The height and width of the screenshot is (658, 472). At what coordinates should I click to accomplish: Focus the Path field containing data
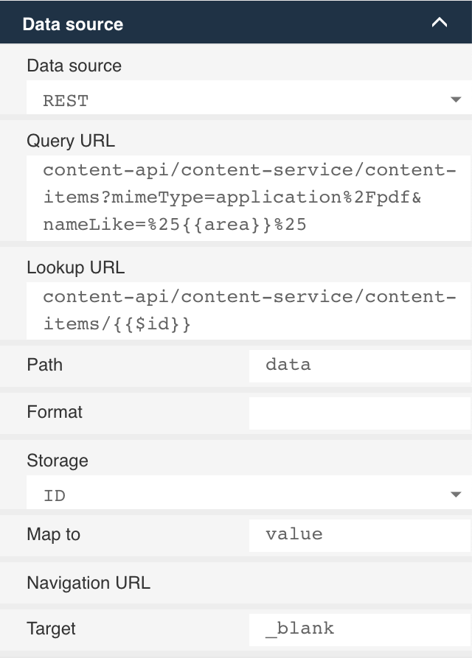tap(358, 365)
